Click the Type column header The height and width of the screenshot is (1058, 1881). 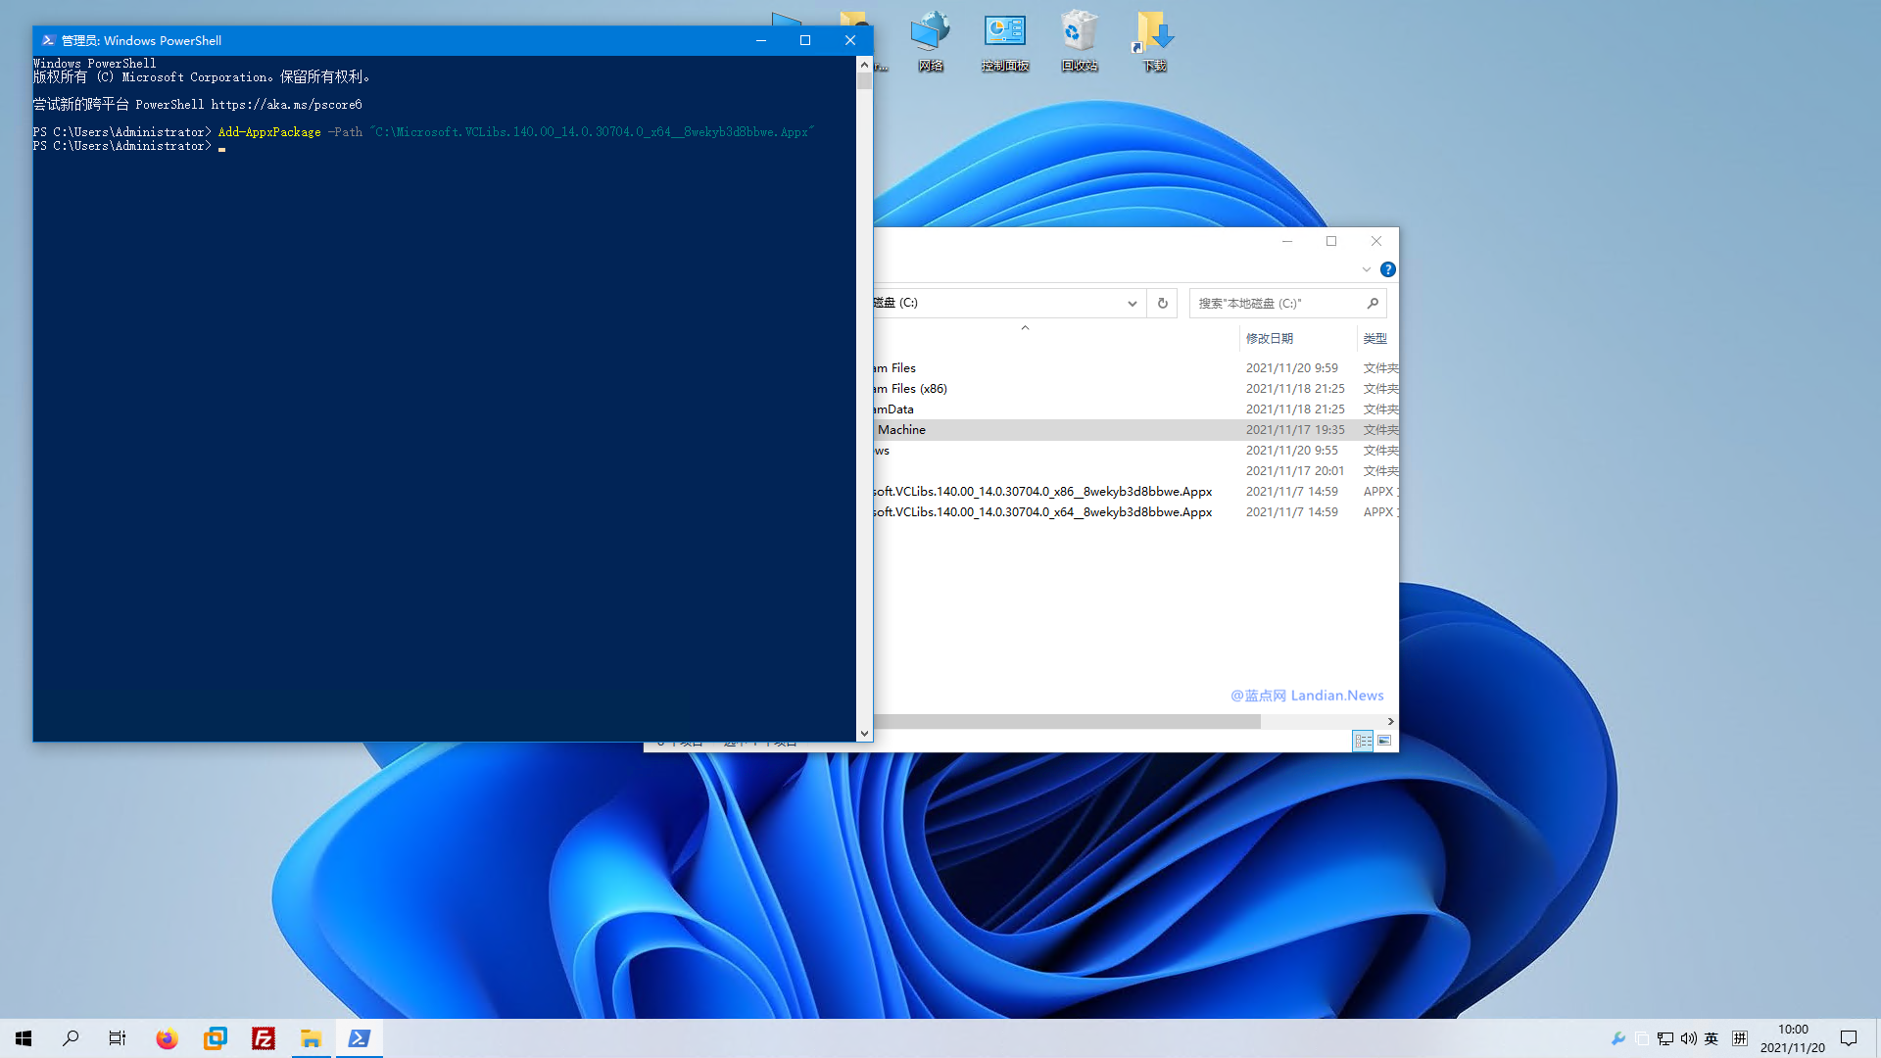pyautogui.click(x=1375, y=338)
